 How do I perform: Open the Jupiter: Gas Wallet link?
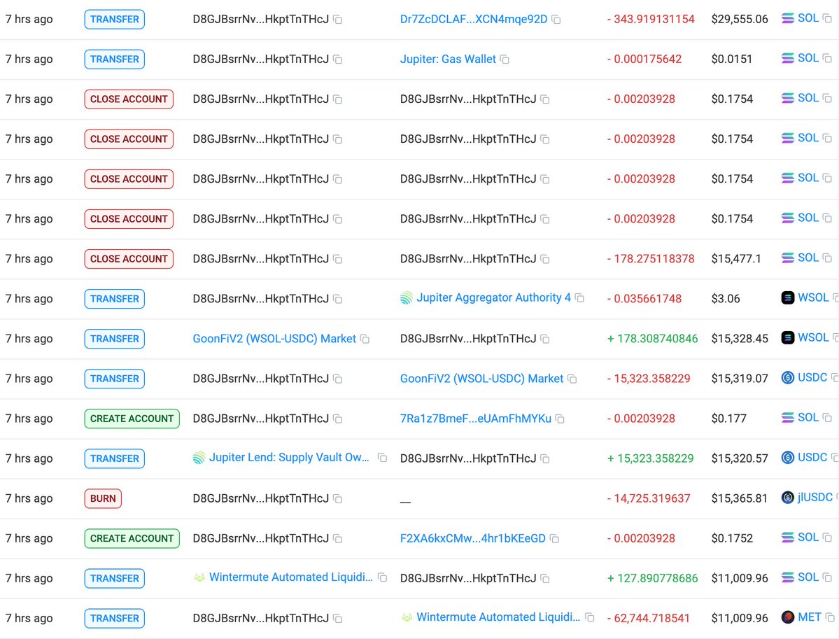(448, 59)
